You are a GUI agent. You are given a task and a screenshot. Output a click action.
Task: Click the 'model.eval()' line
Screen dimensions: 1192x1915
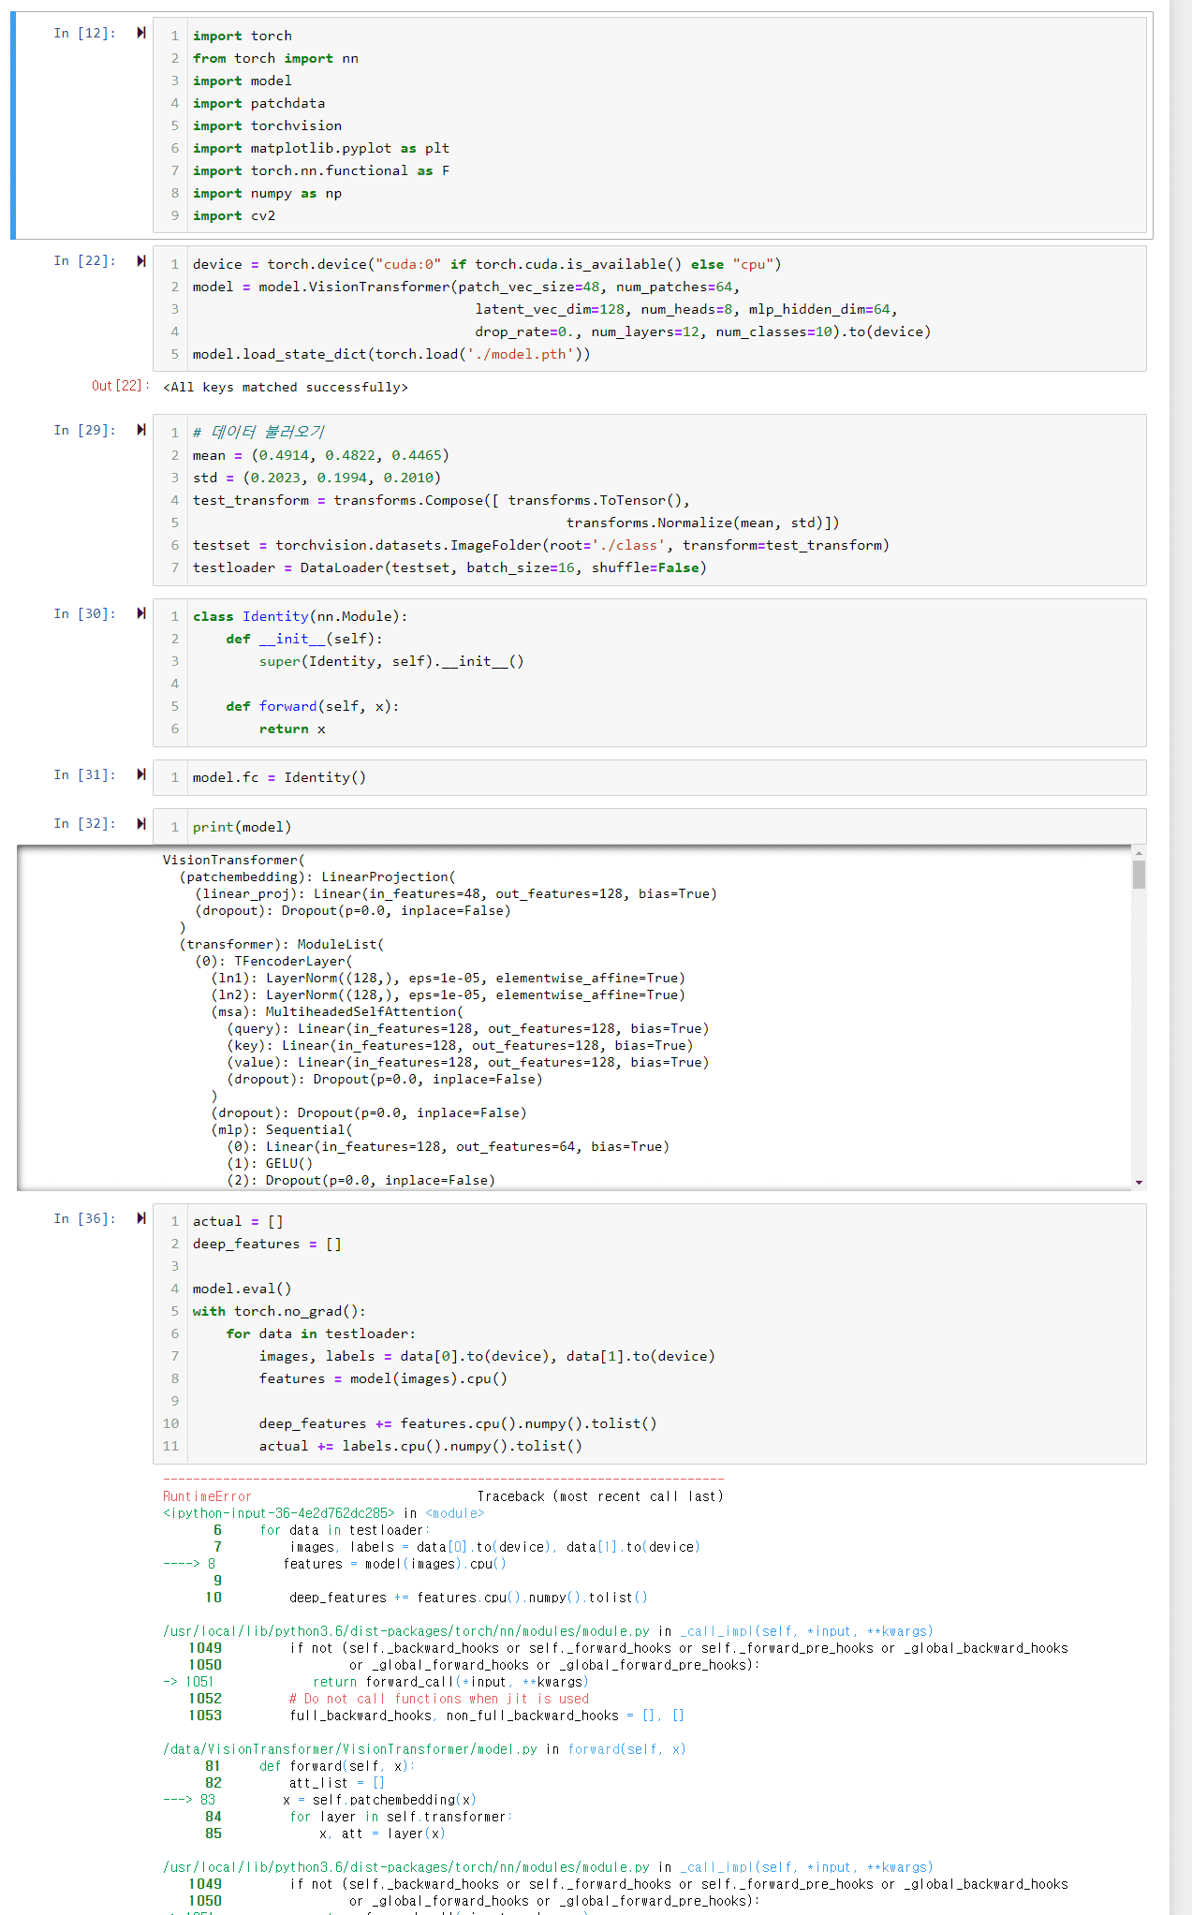coord(242,1289)
